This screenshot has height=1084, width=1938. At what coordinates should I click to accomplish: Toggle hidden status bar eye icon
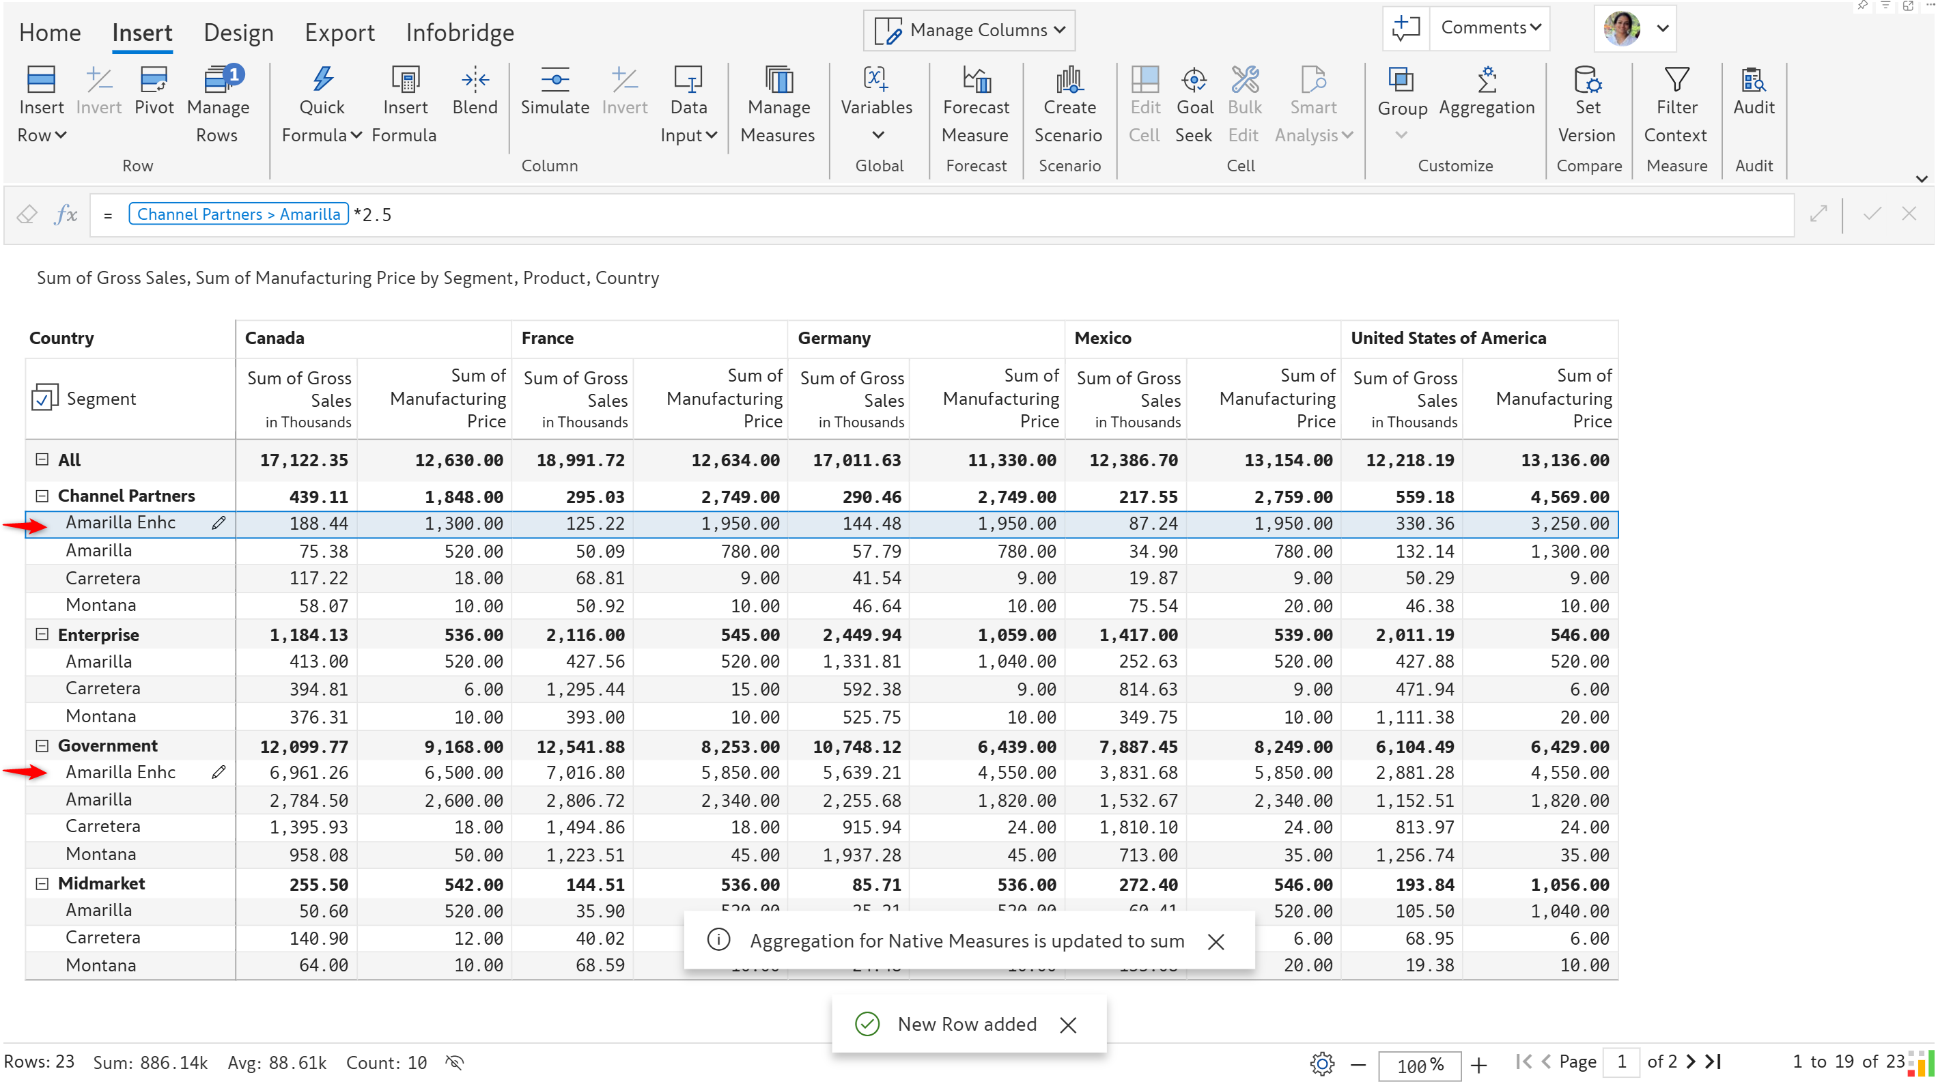(x=454, y=1062)
